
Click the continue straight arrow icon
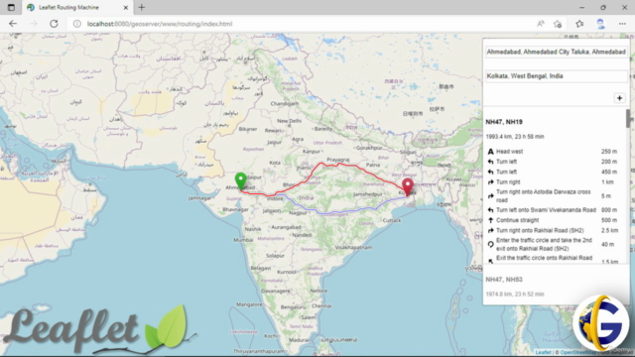[x=490, y=220]
